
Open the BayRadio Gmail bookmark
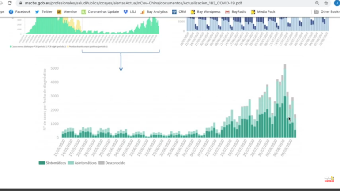pyautogui.click(x=235, y=12)
